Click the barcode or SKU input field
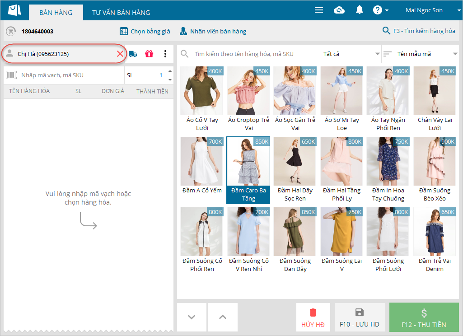463x336 pixels. point(68,75)
